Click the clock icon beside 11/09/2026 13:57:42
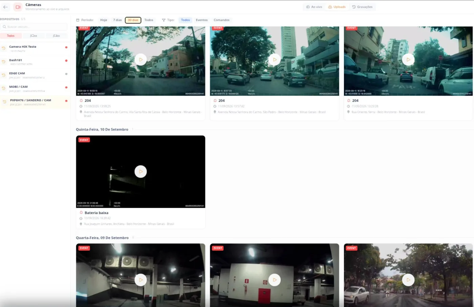Screen dimensions: 474x307 (x=215, y=106)
